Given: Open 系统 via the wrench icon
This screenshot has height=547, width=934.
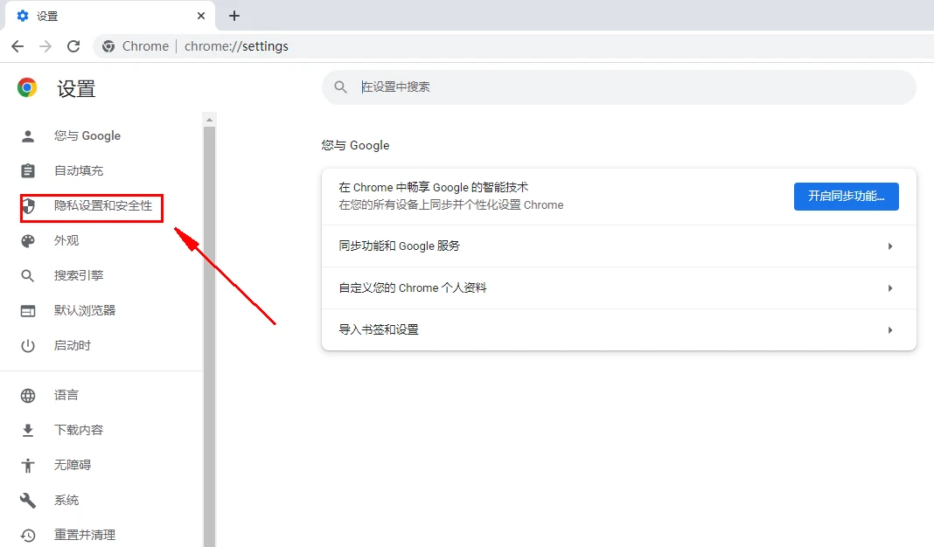Looking at the screenshot, I should pyautogui.click(x=27, y=500).
